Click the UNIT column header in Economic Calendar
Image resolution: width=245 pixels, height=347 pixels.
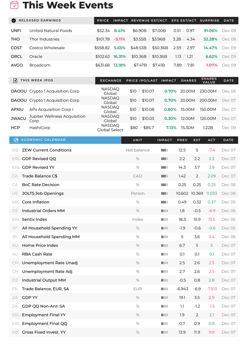[x=138, y=140]
